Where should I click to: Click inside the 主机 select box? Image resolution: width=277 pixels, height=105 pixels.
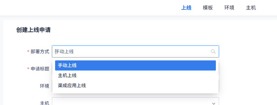135,101
